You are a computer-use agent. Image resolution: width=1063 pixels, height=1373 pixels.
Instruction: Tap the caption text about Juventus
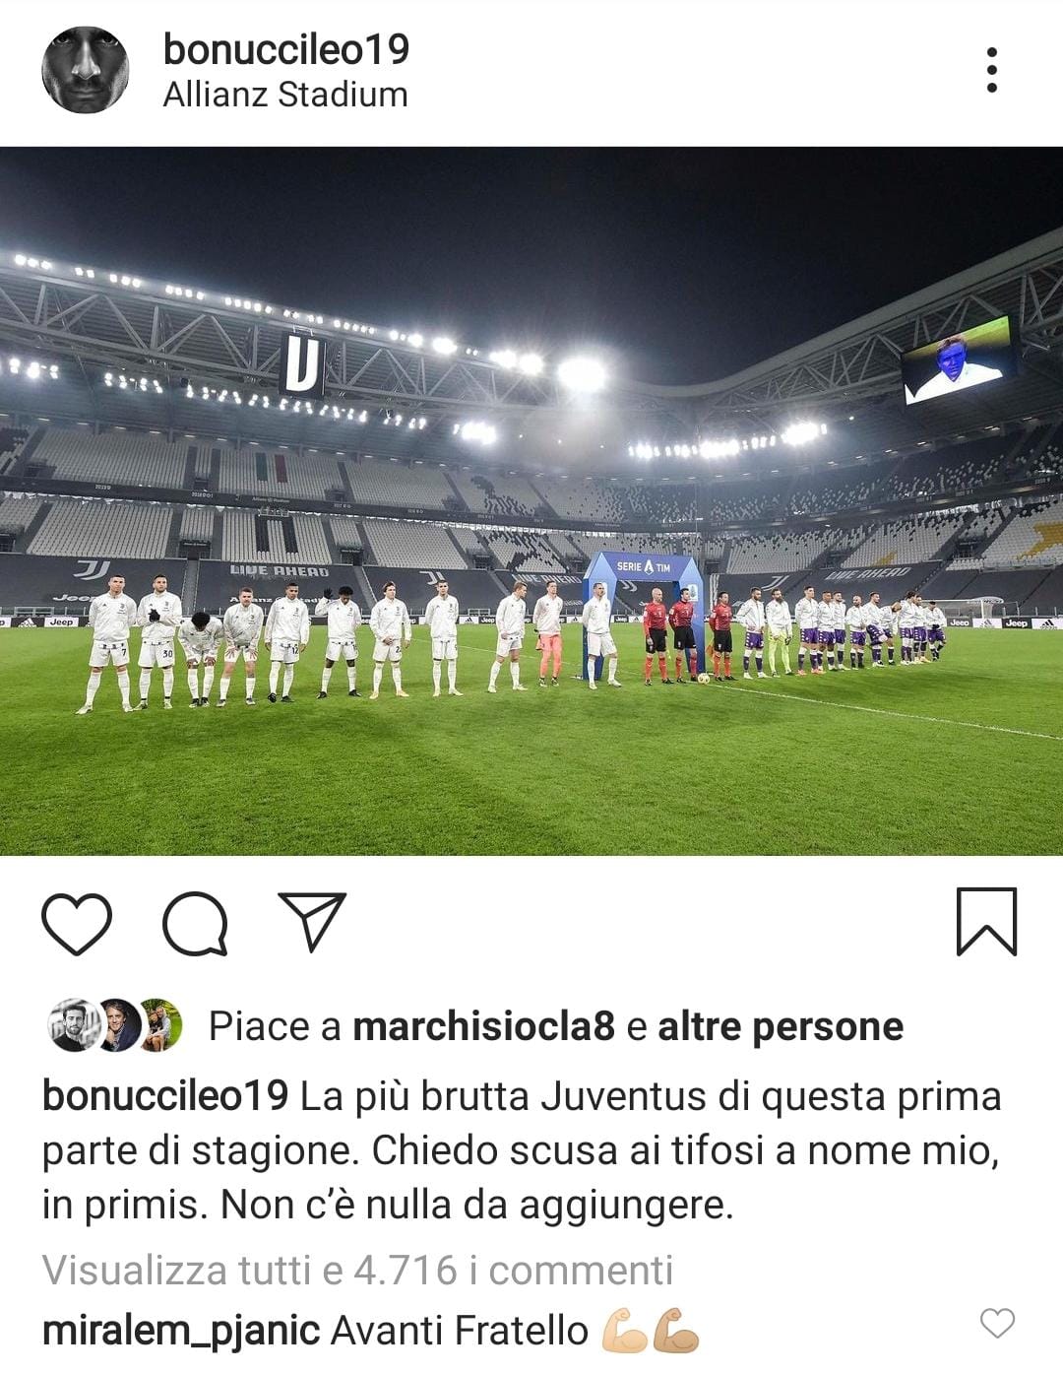pos(522,1149)
